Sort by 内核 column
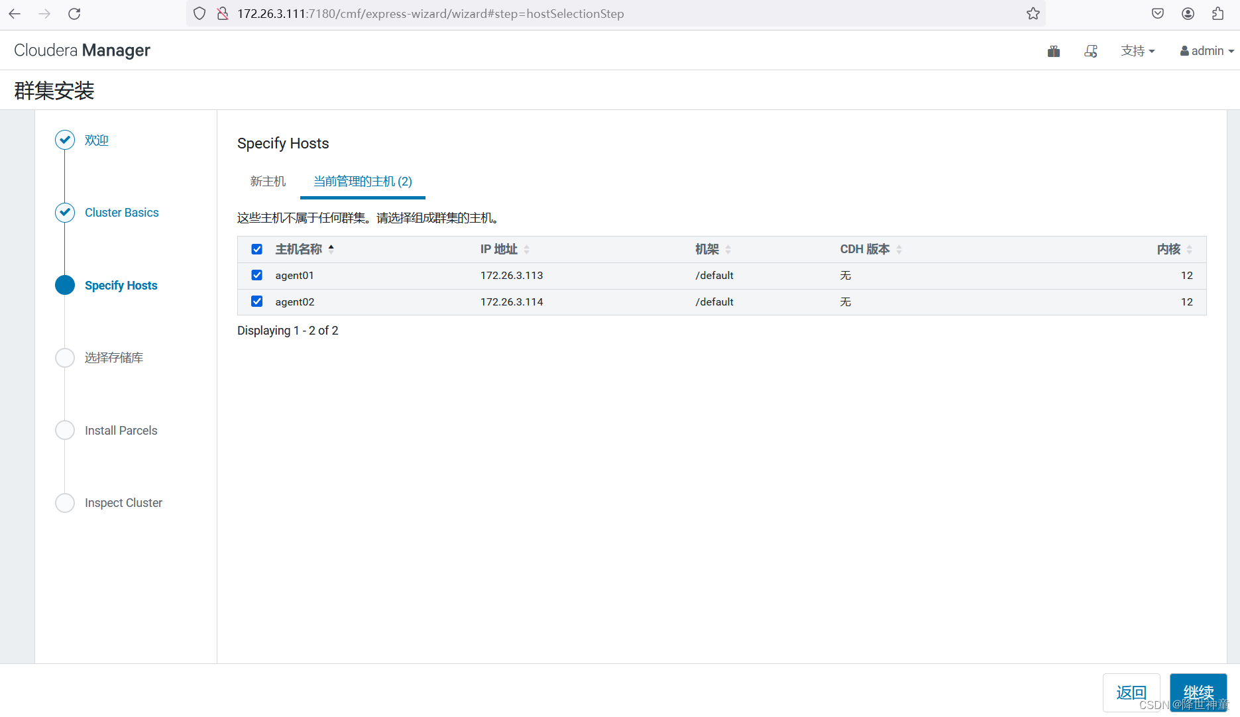Screen dimensions: 1240x717 [x=1174, y=249]
